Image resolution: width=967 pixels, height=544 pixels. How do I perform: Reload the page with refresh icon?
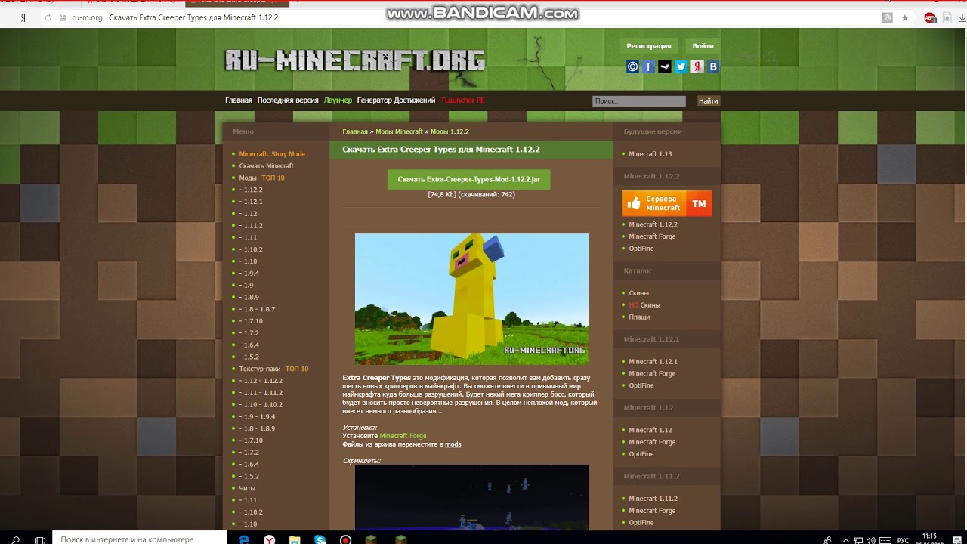pos(48,17)
